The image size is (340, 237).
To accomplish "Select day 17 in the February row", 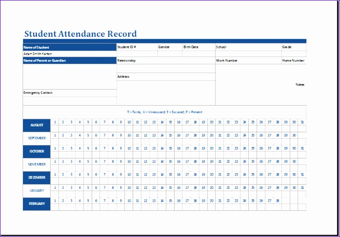I will coord(187,201).
